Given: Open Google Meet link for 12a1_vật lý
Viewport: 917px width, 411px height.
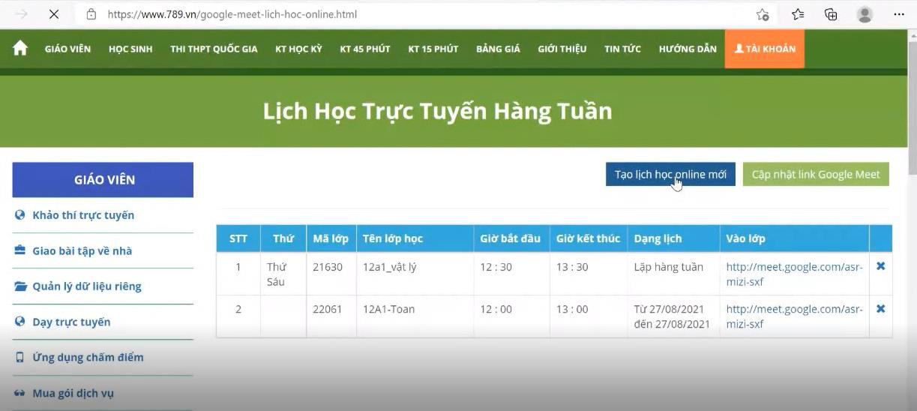Looking at the screenshot, I should click(x=795, y=274).
